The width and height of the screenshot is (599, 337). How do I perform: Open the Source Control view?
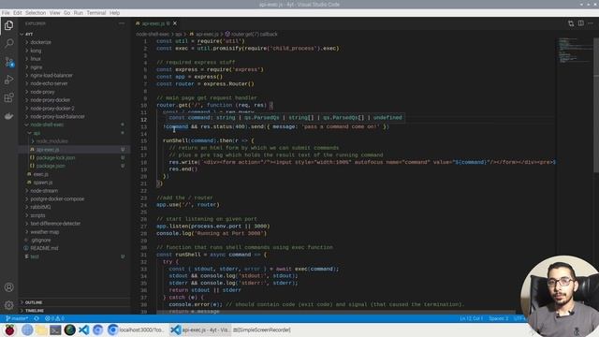point(8,62)
